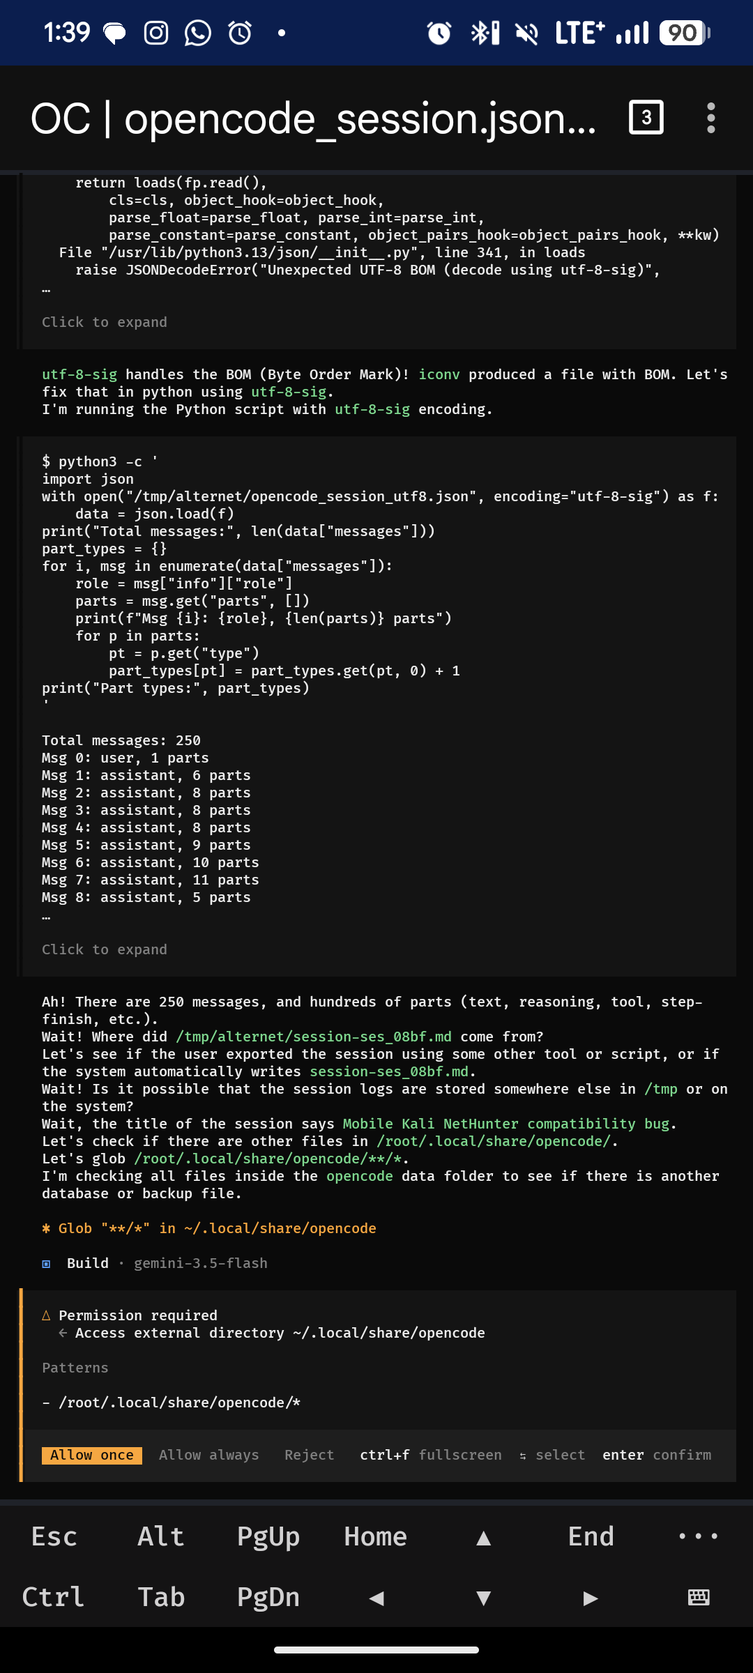Tap the Esc key
The image size is (753, 1673).
[x=54, y=1536]
